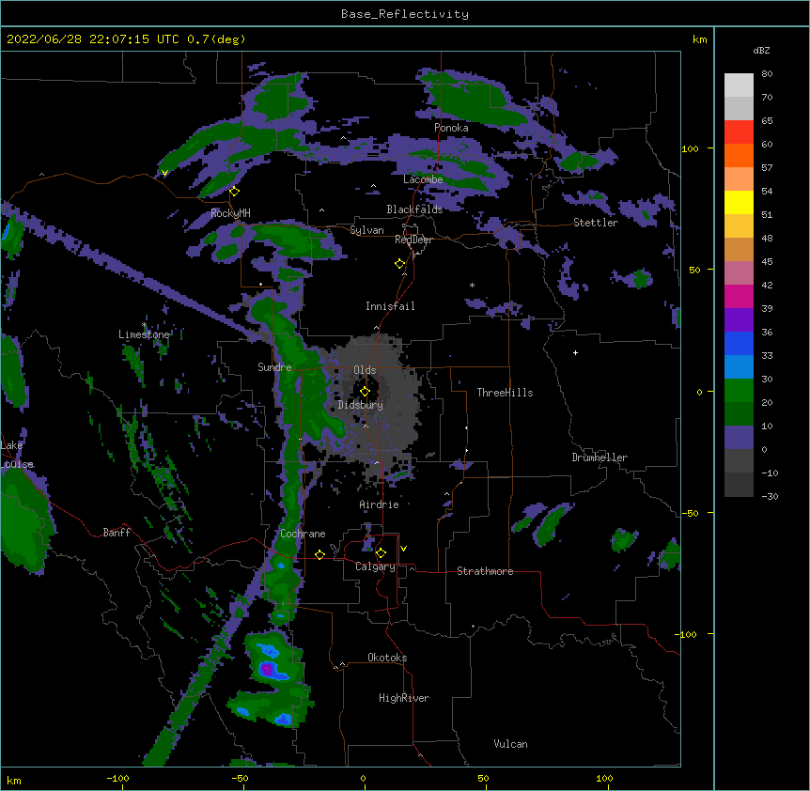Click the Sundre town label
Screen dimensions: 810x791
pos(274,367)
